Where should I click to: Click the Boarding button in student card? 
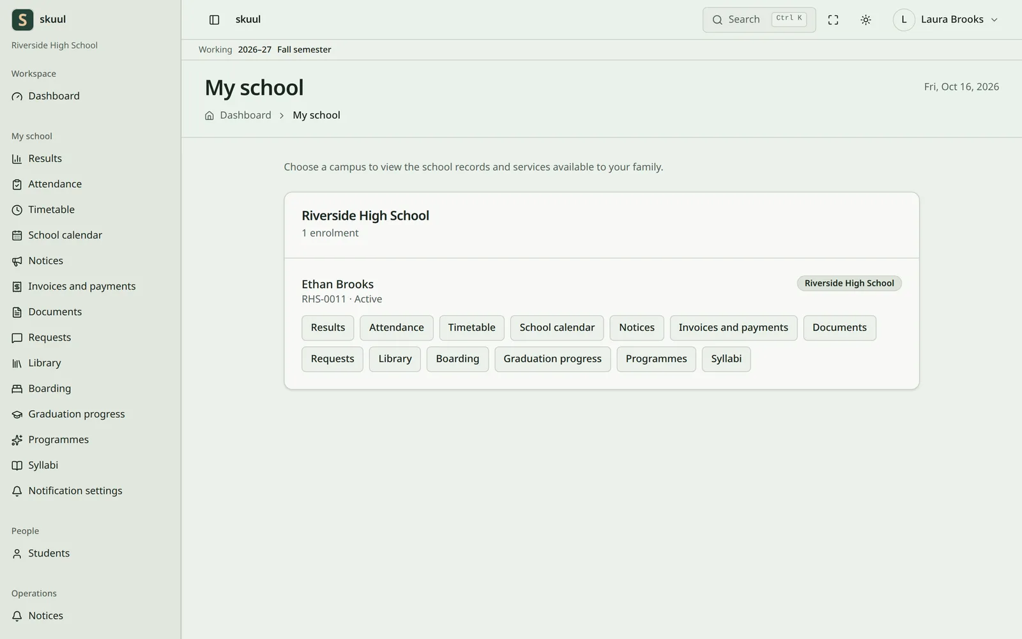tap(457, 359)
